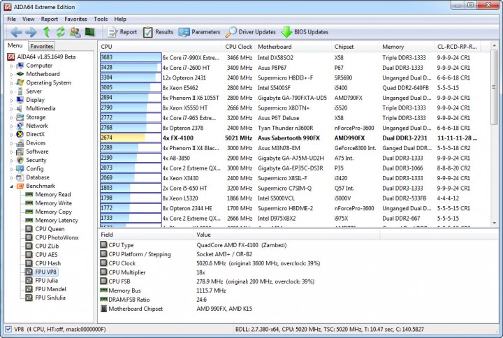Image resolution: width=503 pixels, height=338 pixels.
Task: Expand the Software tree node
Action: click(12, 152)
